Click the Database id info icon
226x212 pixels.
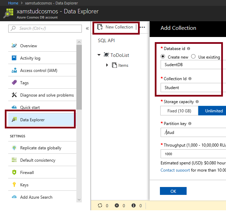tap(189, 49)
